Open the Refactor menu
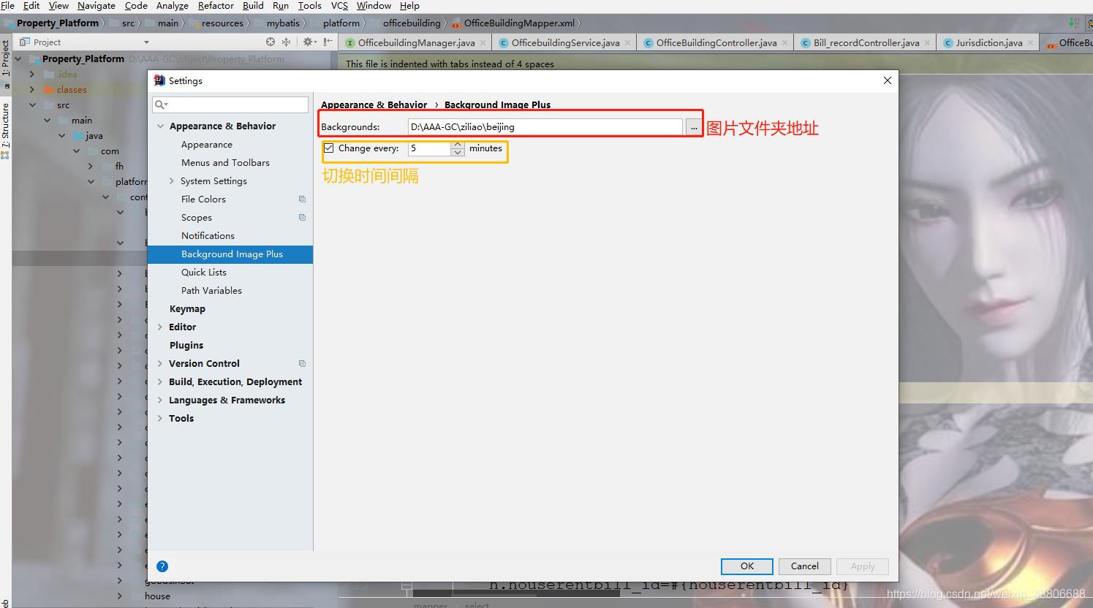 point(216,6)
